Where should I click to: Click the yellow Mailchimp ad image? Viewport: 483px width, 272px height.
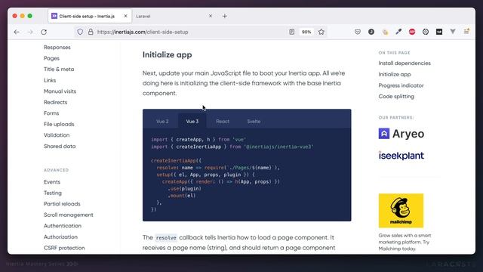(x=401, y=211)
